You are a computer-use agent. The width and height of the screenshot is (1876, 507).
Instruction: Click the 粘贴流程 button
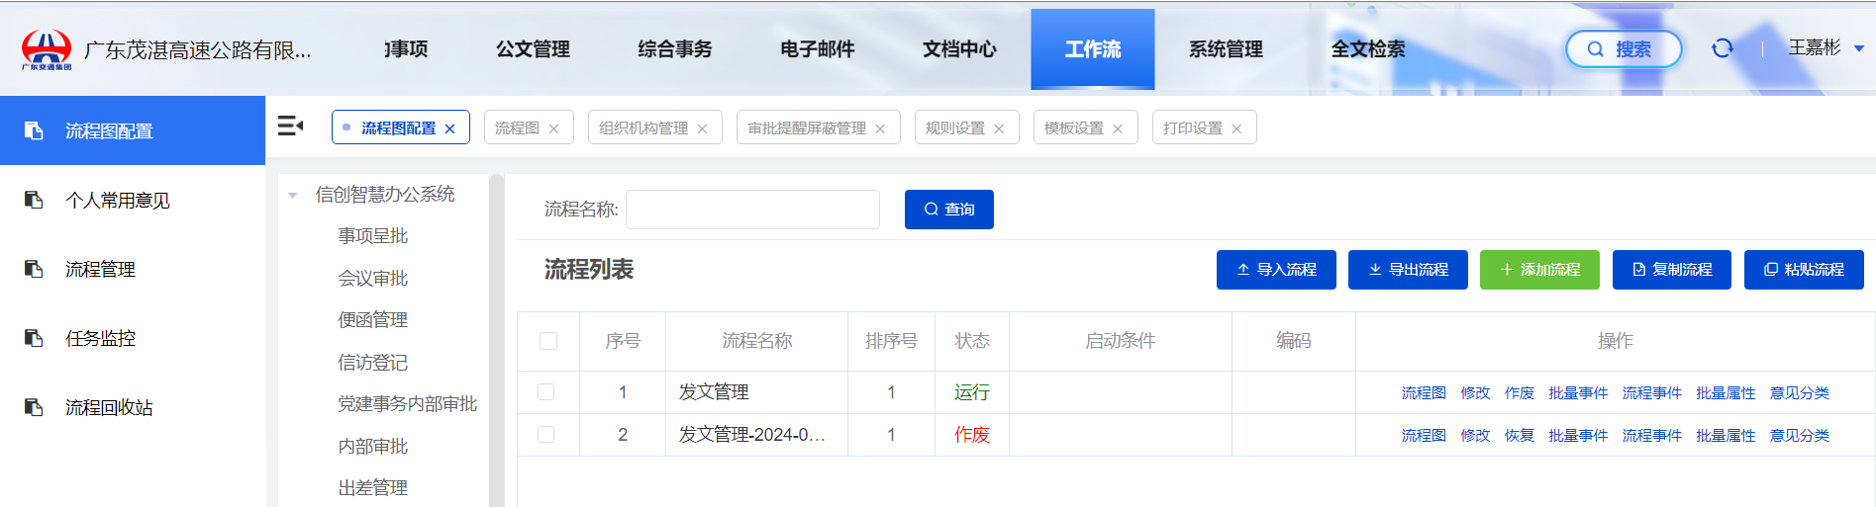pyautogui.click(x=1804, y=270)
